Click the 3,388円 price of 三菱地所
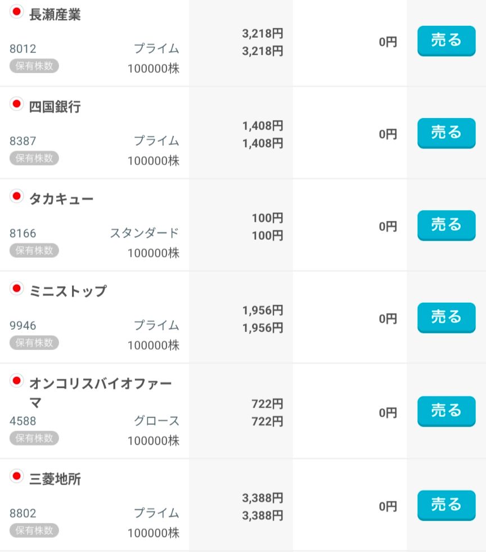The image size is (486, 552). pos(262,498)
